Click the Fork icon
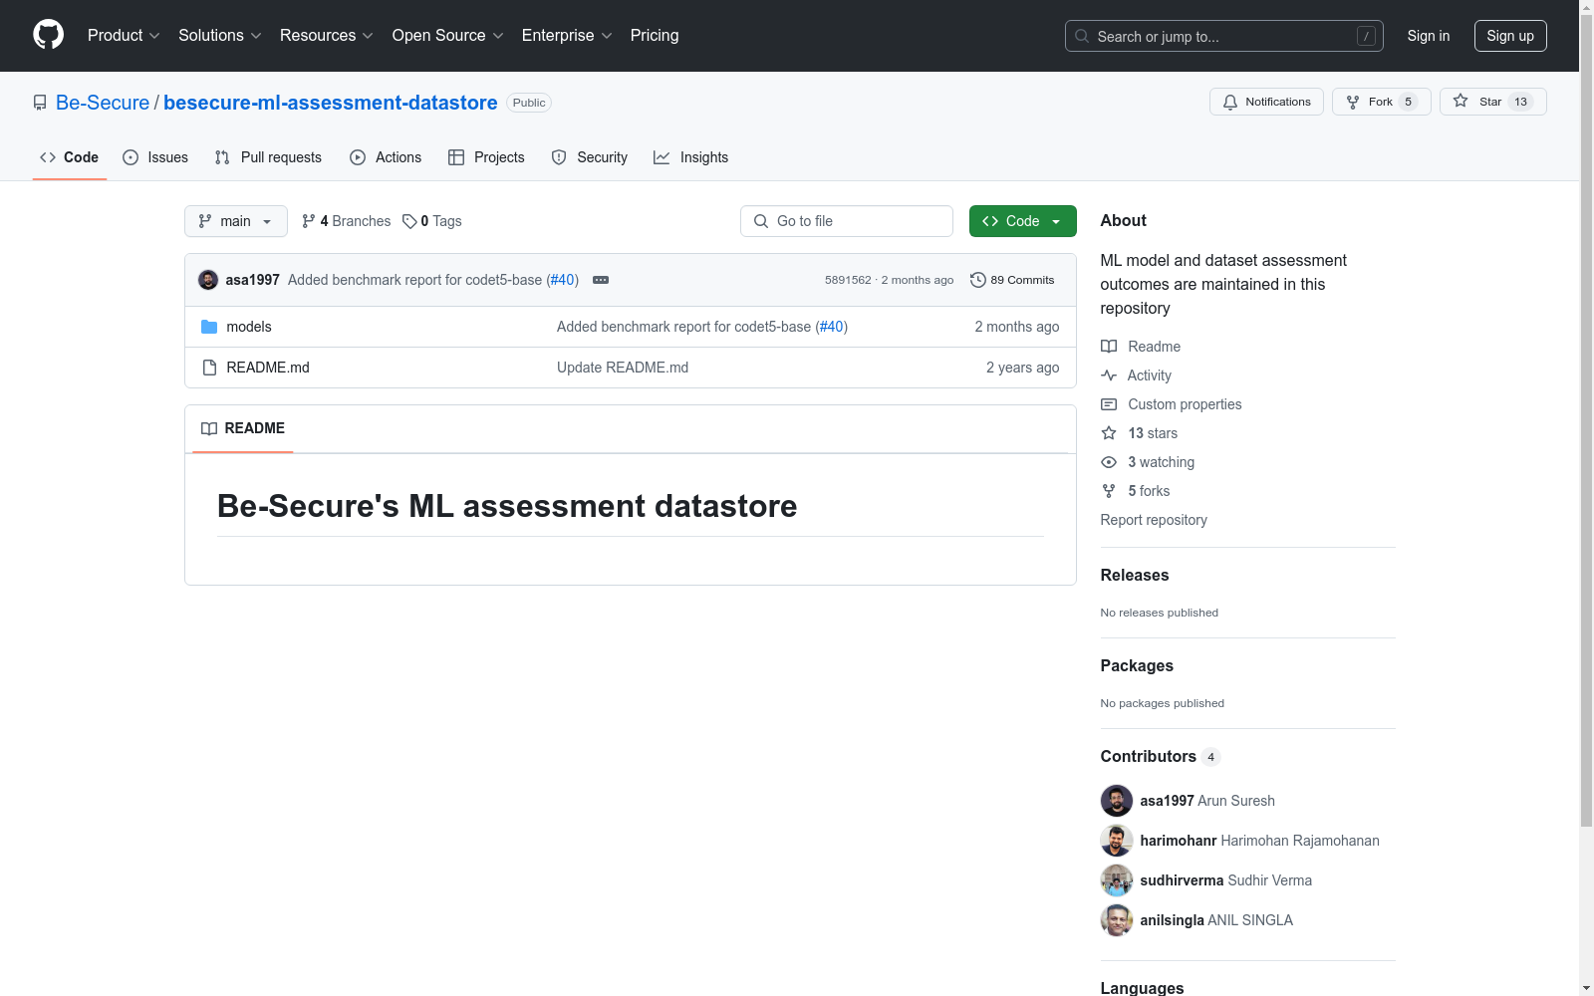This screenshot has width=1594, height=996. (x=1353, y=102)
